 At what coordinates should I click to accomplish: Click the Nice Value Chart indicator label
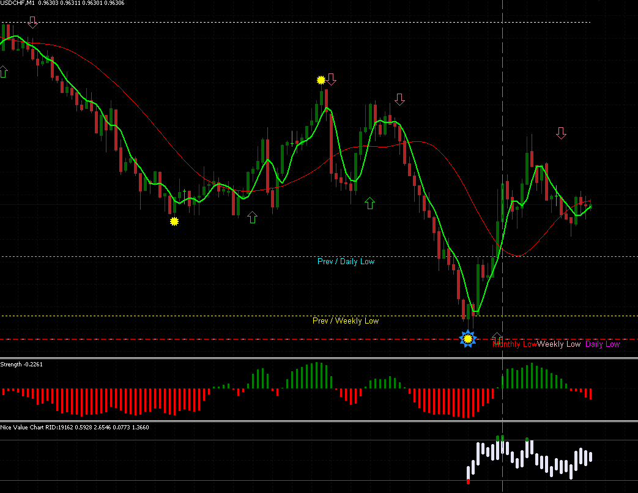(75, 427)
